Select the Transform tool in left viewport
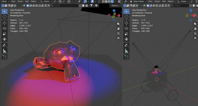The image size is (198, 106). coord(4,39)
